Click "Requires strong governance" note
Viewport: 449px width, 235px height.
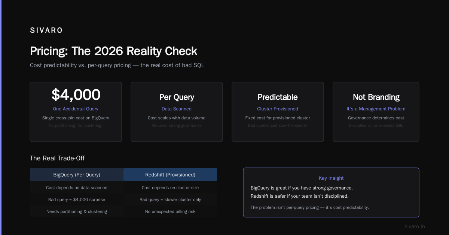177,126
